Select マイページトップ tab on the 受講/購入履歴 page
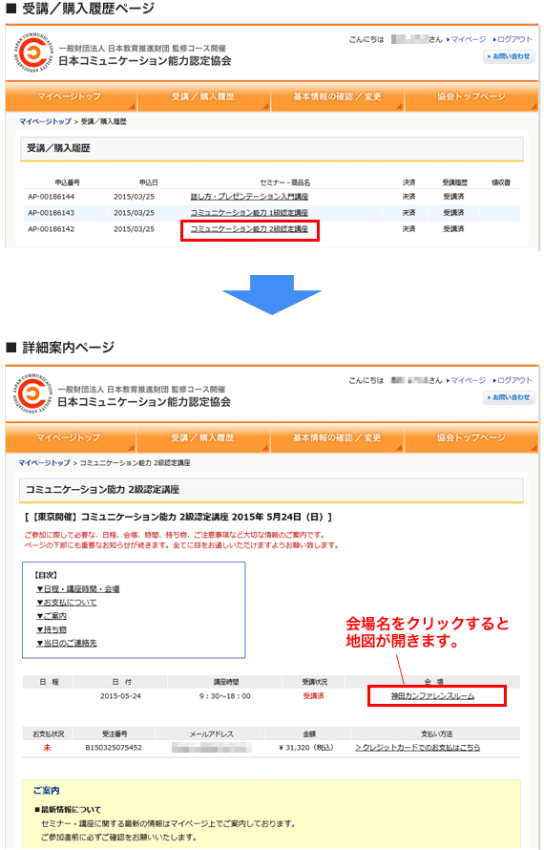Image resolution: width=544 pixels, height=850 pixels. click(x=71, y=96)
